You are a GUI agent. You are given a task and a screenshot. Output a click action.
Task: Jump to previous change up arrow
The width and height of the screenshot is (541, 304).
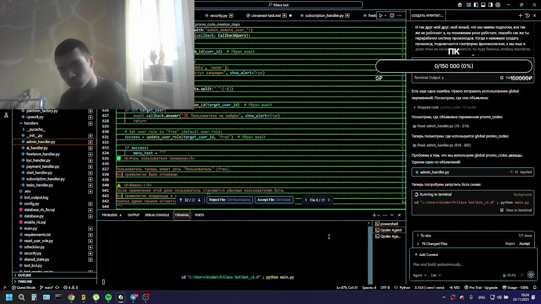tap(181, 200)
